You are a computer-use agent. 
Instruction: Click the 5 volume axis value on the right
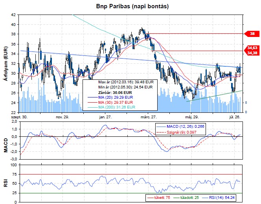(246, 103)
